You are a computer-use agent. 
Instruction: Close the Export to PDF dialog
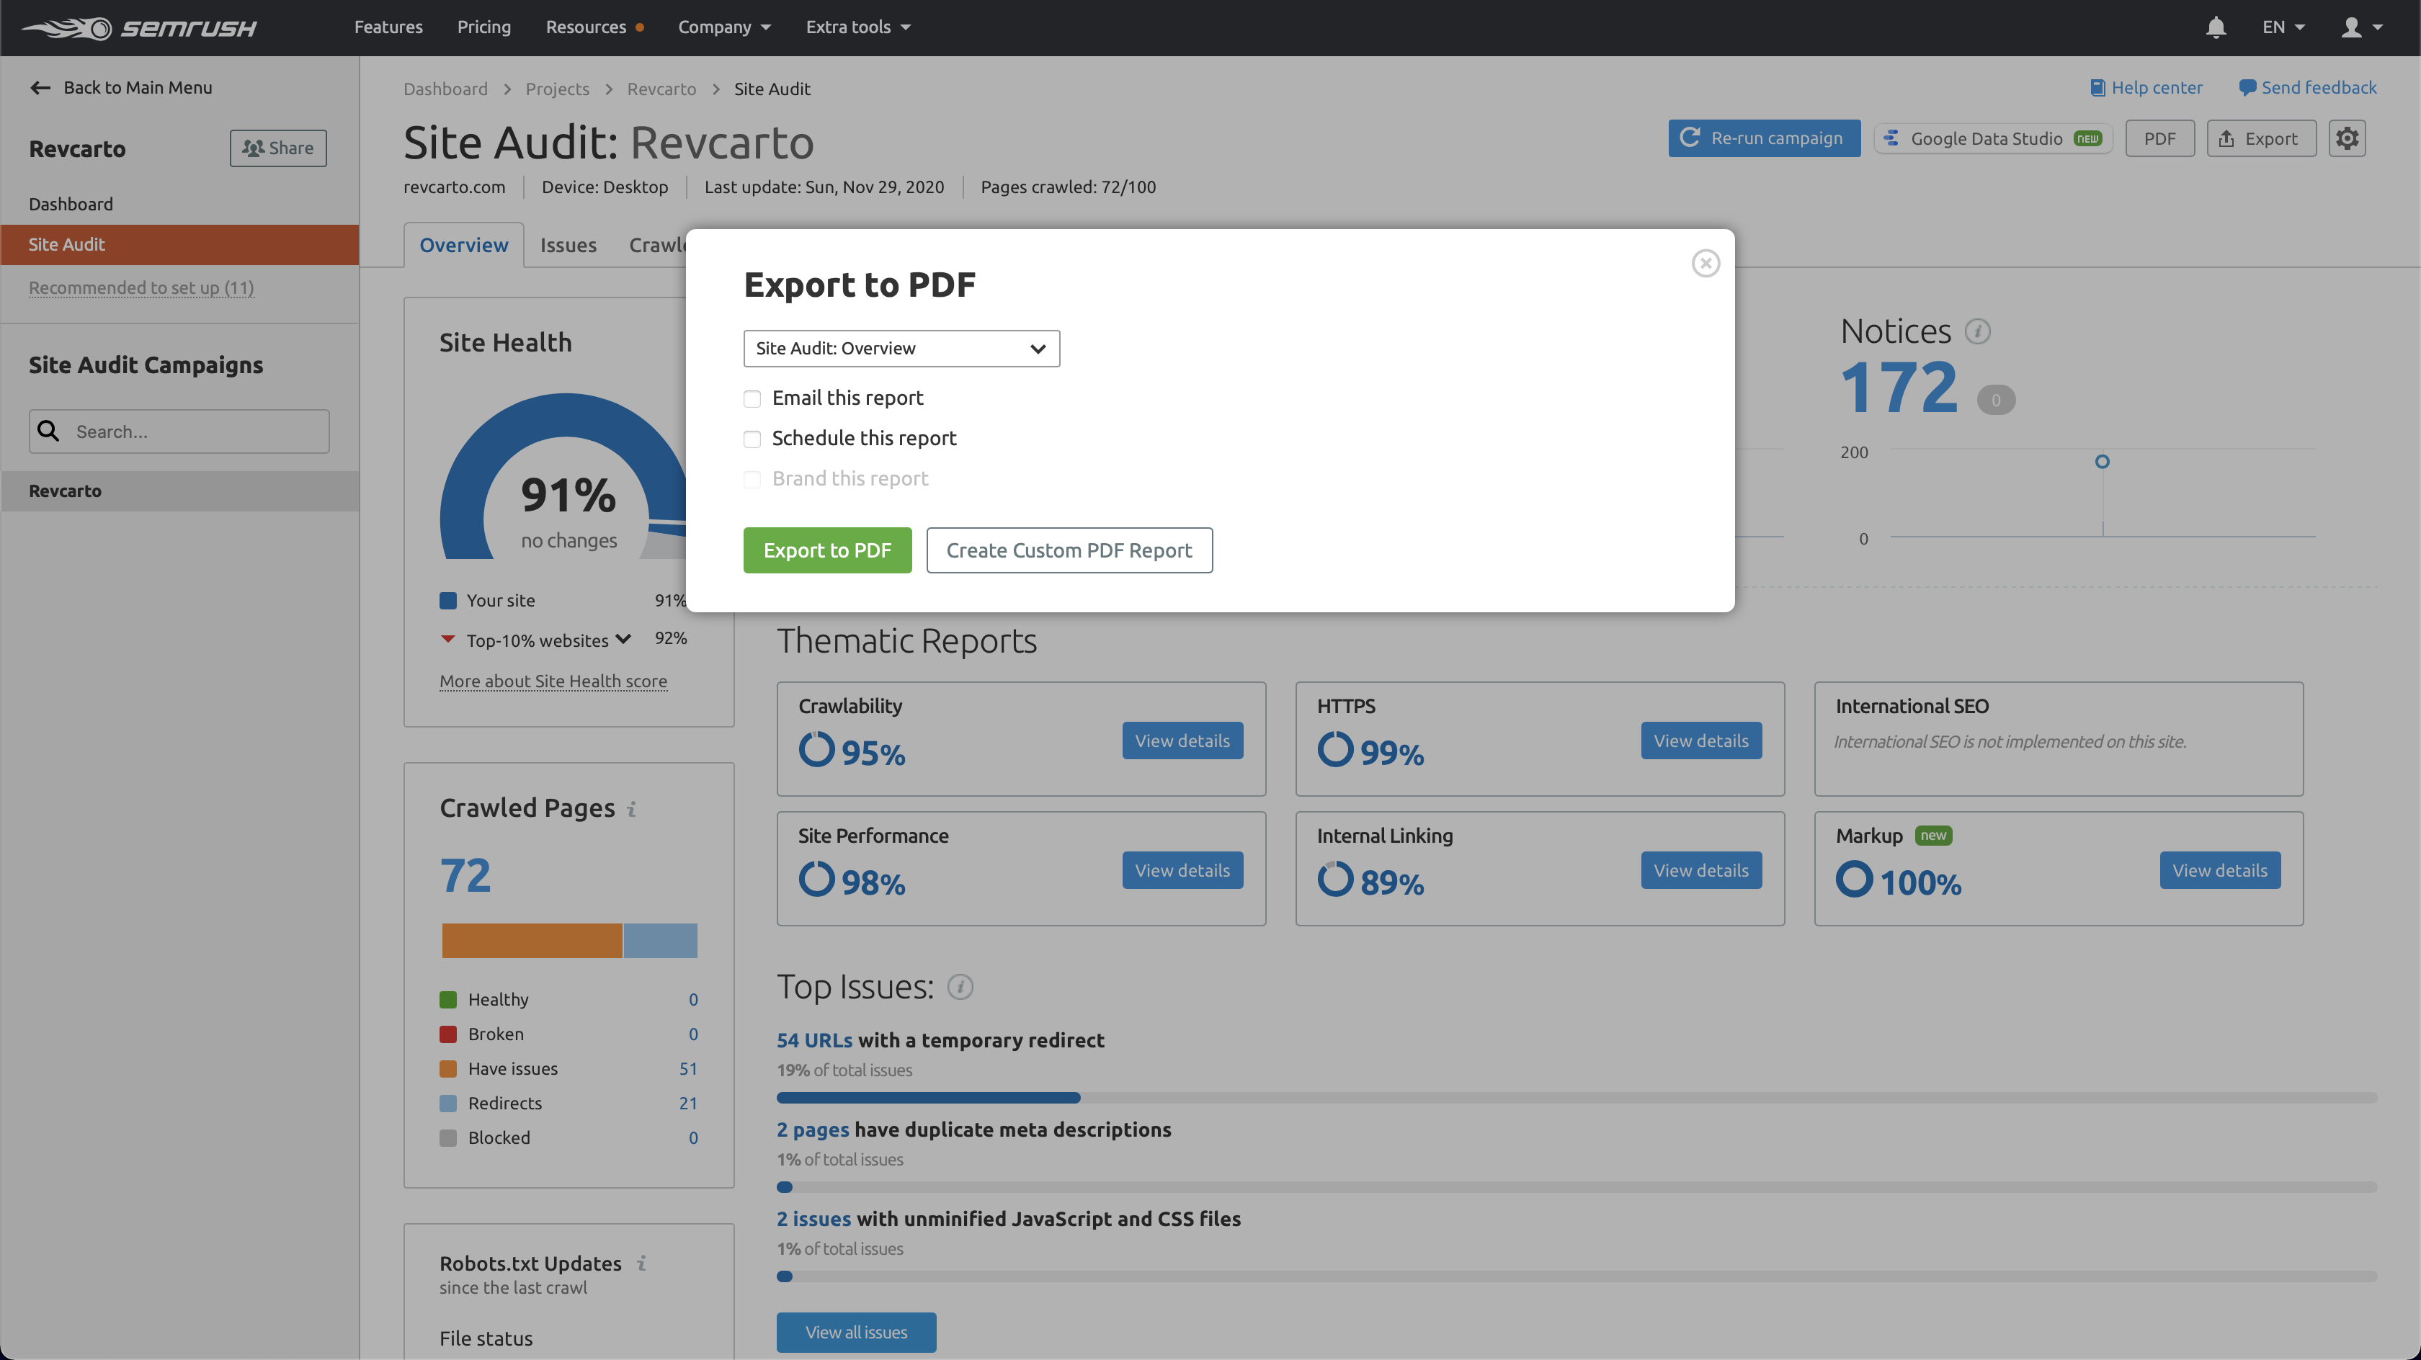(x=1705, y=263)
